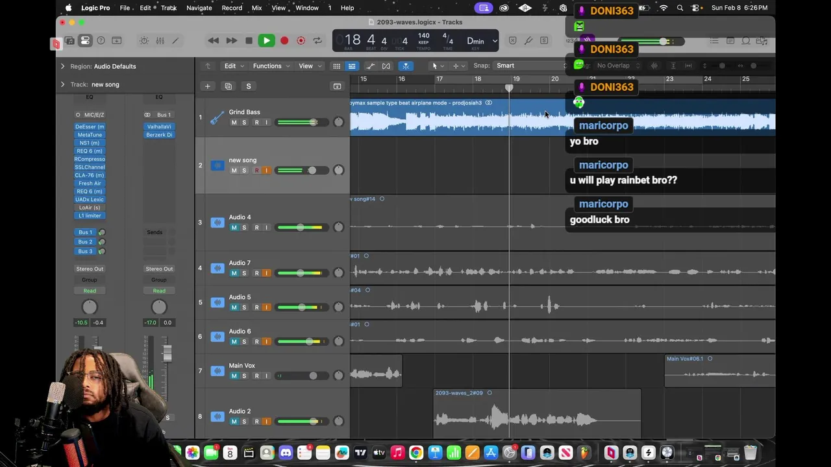The height and width of the screenshot is (467, 831).
Task: Click the Fast Forward transport button
Action: [x=231, y=41]
